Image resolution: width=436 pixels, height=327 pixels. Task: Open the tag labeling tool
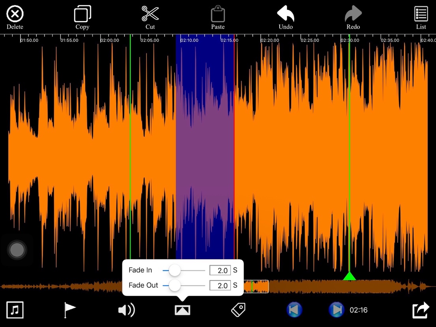point(238,310)
